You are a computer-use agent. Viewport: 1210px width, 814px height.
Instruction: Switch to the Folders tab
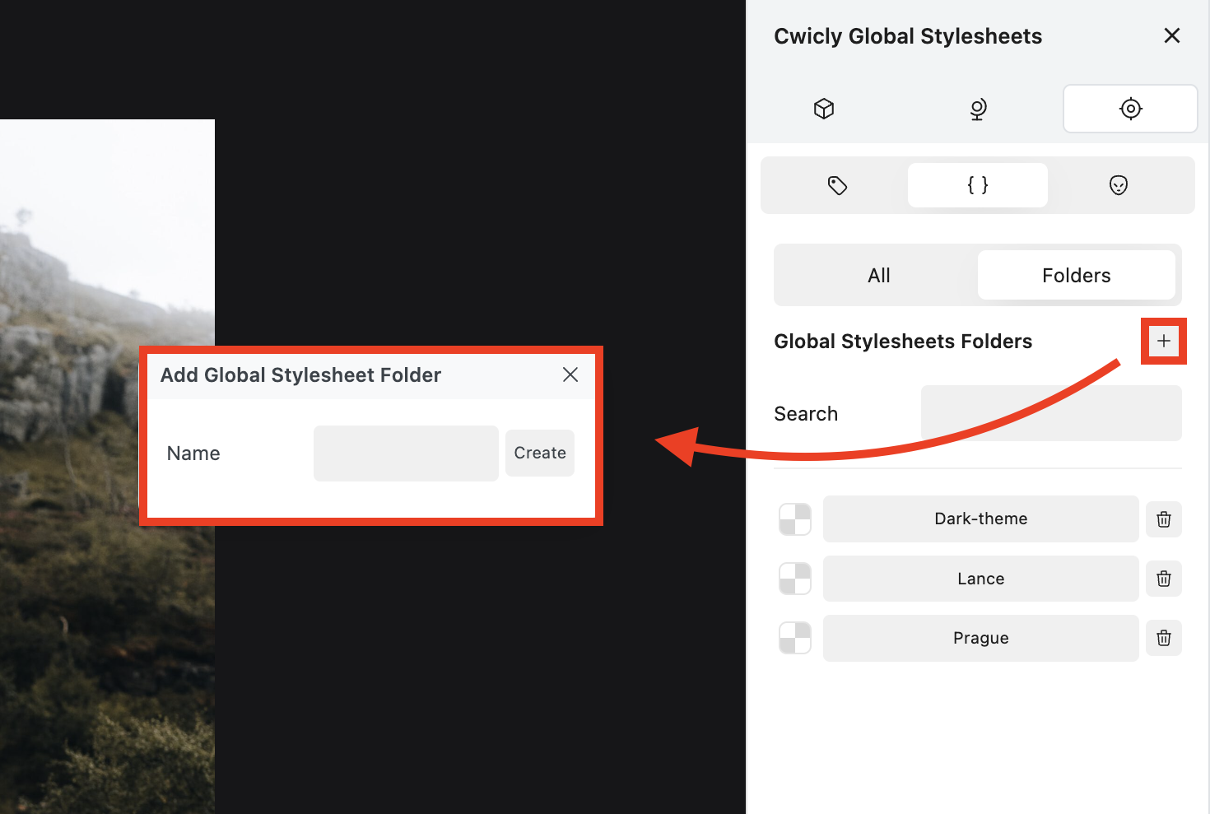click(x=1076, y=276)
